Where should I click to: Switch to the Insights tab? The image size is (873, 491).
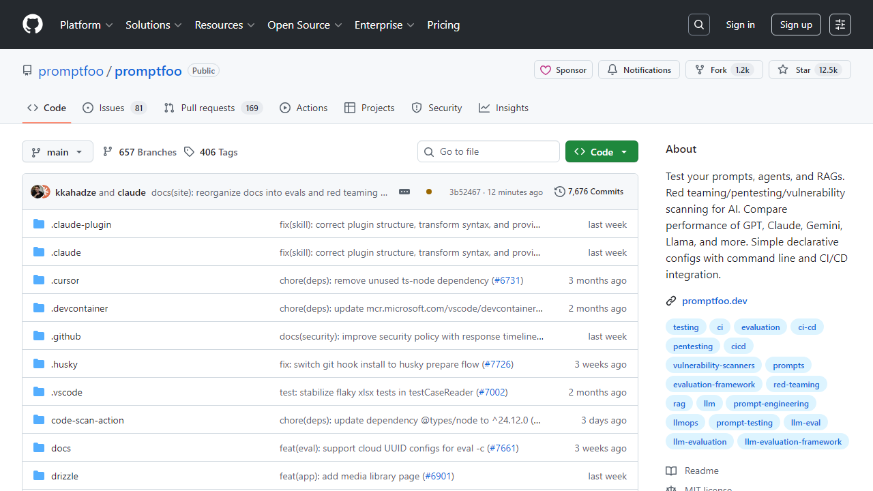(x=503, y=108)
